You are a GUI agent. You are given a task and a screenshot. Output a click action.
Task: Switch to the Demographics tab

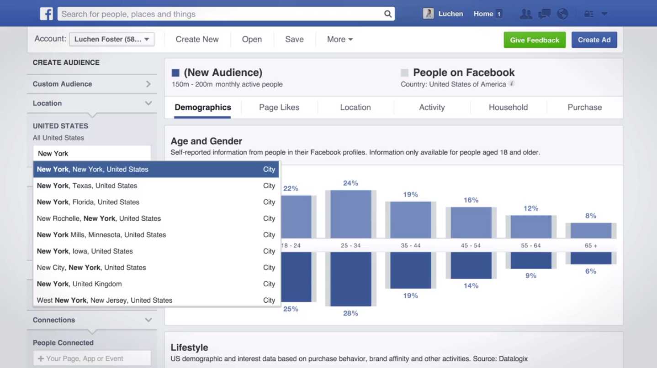pos(203,108)
